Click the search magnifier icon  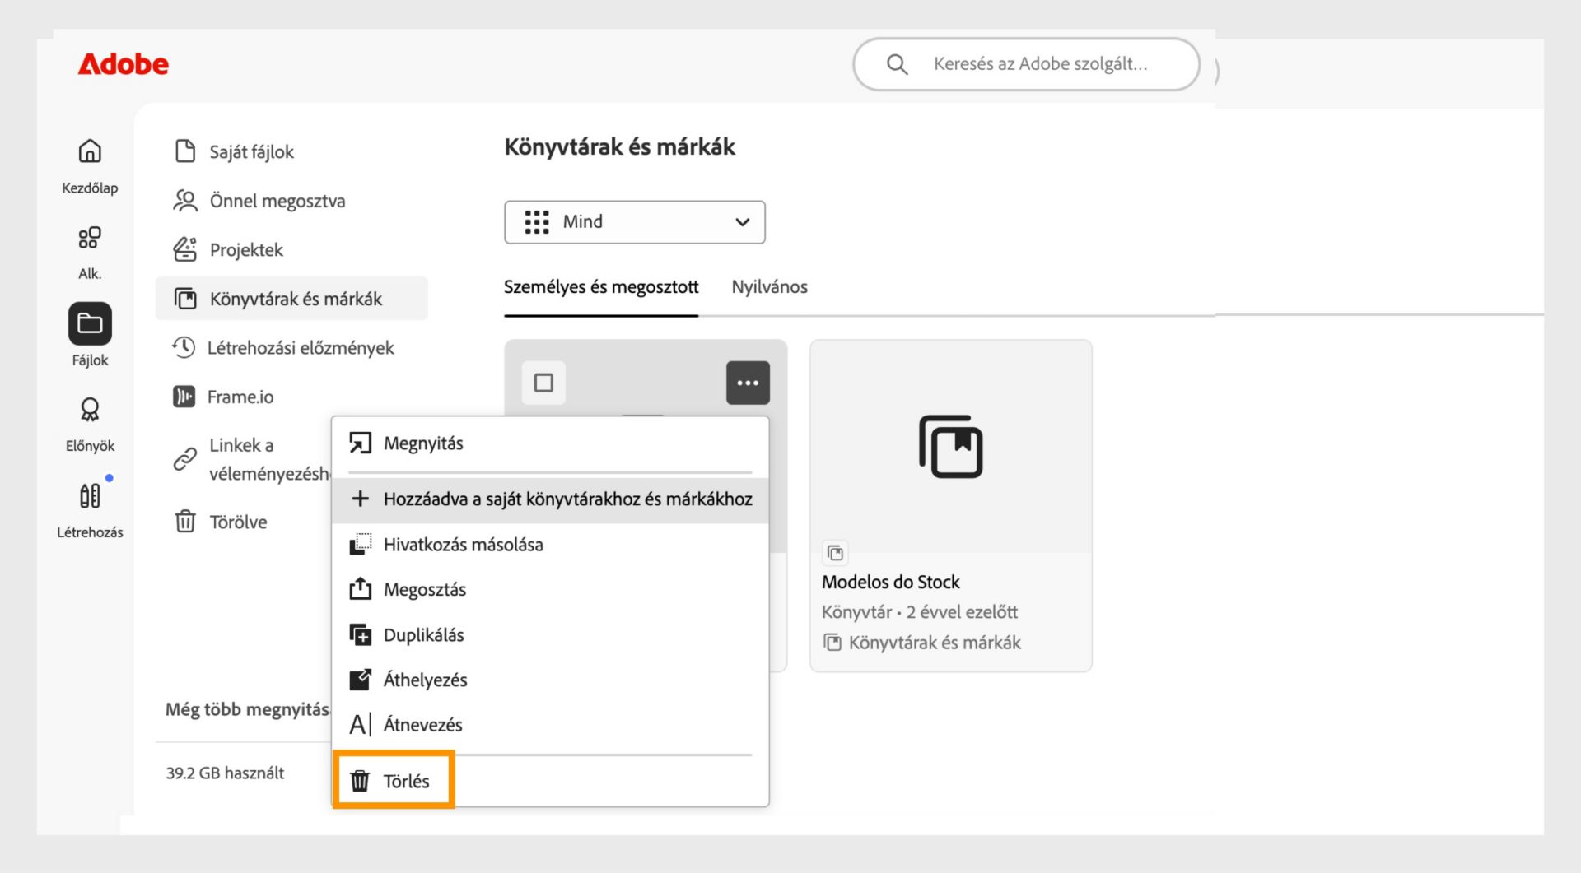point(897,64)
